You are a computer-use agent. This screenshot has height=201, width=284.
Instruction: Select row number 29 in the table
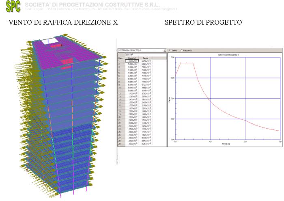click(x=120, y=144)
